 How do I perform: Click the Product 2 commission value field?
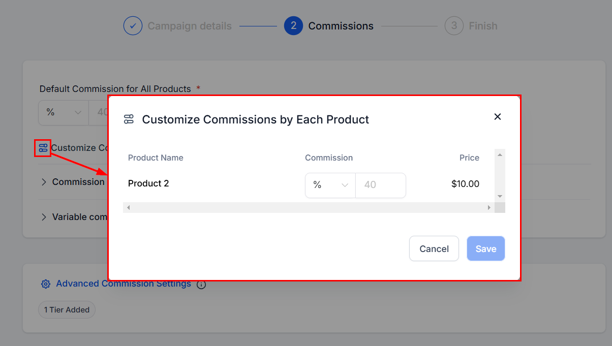pos(380,185)
